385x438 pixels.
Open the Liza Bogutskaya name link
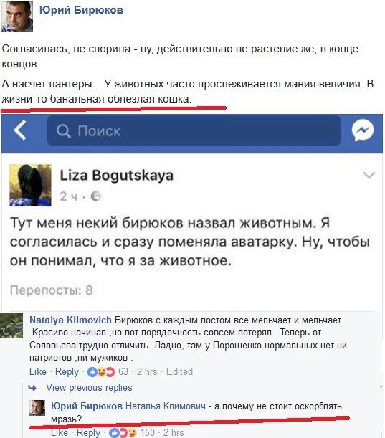point(117,176)
